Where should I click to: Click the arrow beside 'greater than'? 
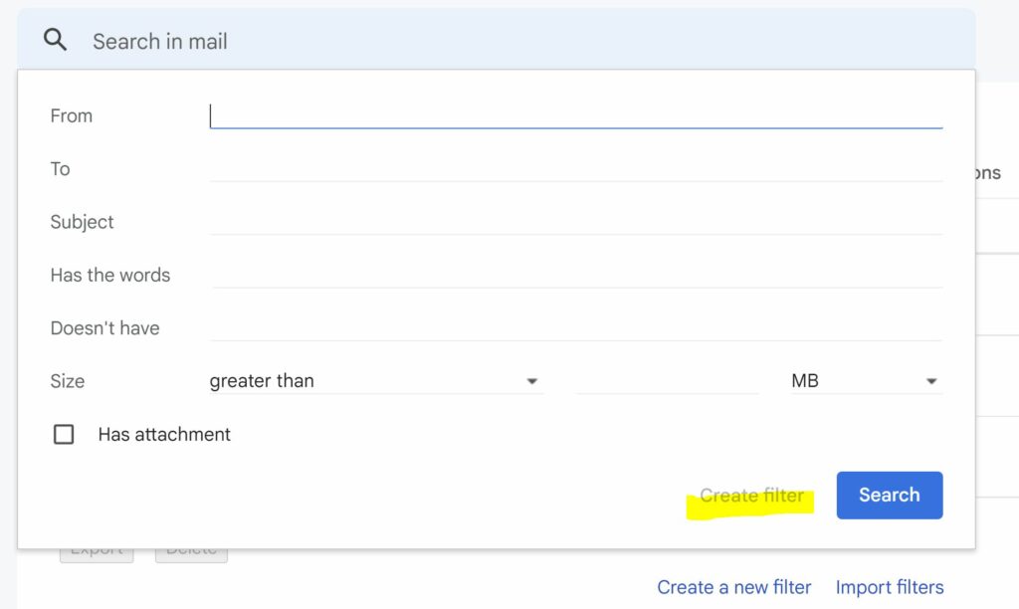click(x=531, y=381)
